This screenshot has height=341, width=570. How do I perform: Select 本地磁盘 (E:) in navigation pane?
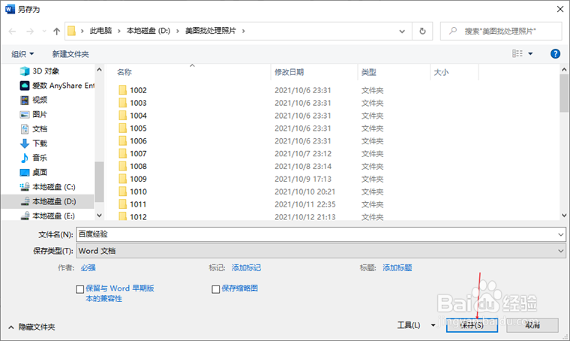47,216
